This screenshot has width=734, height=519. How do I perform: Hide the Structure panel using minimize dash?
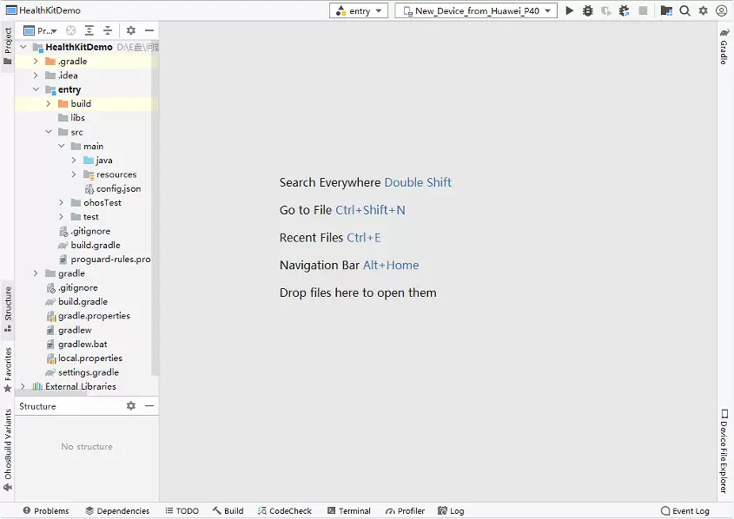pos(149,406)
